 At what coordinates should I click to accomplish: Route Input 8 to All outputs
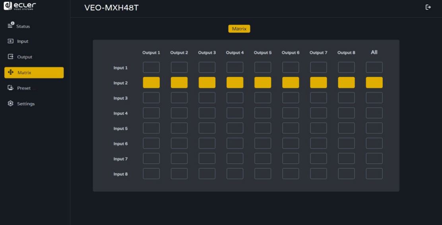(374, 174)
